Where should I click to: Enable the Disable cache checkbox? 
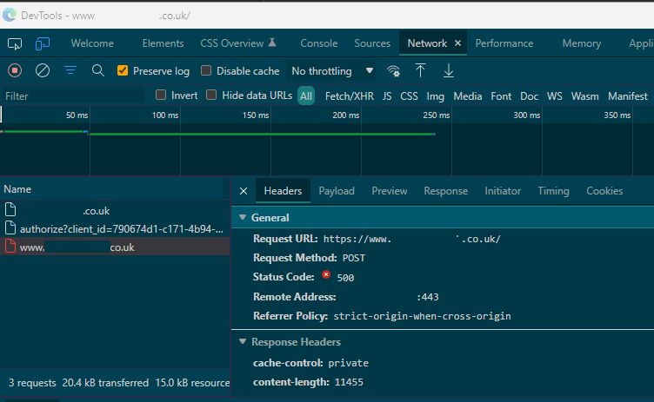[x=206, y=70]
